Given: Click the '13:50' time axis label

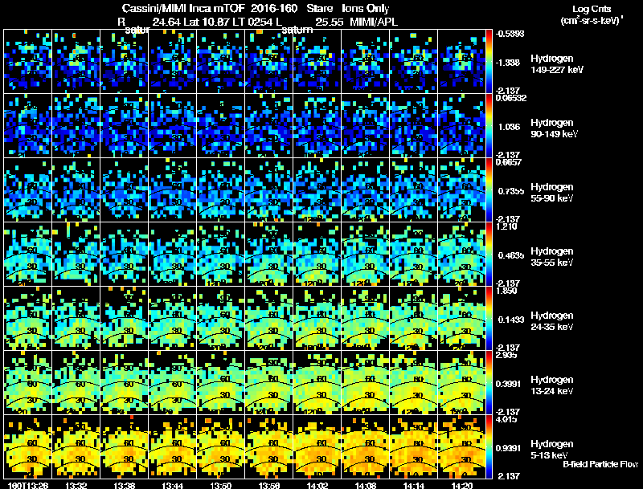Looking at the screenshot, I should click(220, 485).
